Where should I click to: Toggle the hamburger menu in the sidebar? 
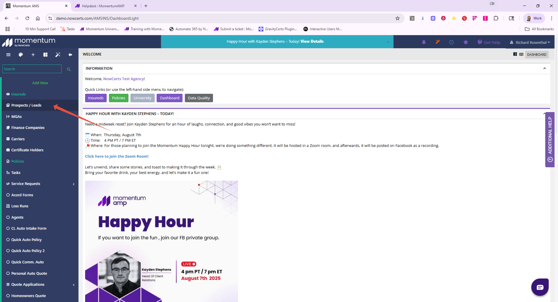pyautogui.click(x=8, y=54)
